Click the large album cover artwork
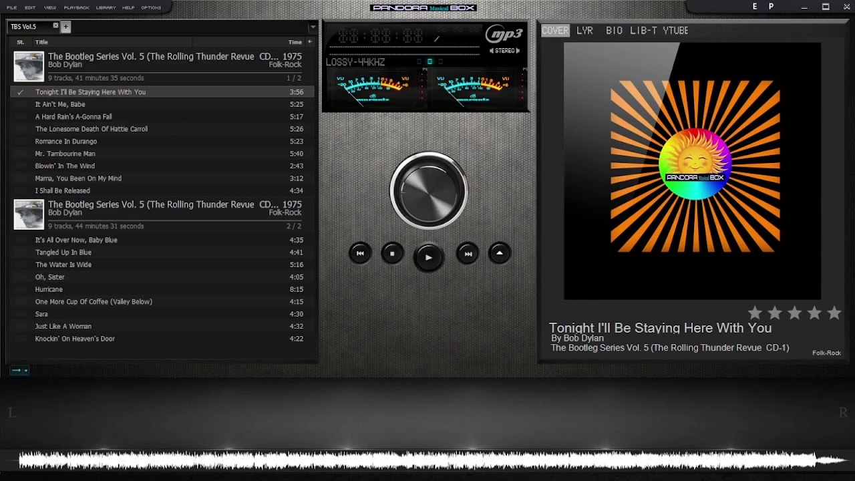This screenshot has height=481, width=855. click(x=693, y=171)
